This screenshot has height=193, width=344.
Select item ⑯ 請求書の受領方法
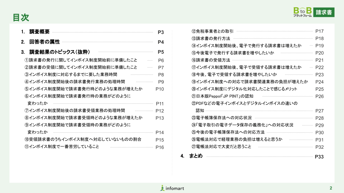tap(211, 60)
